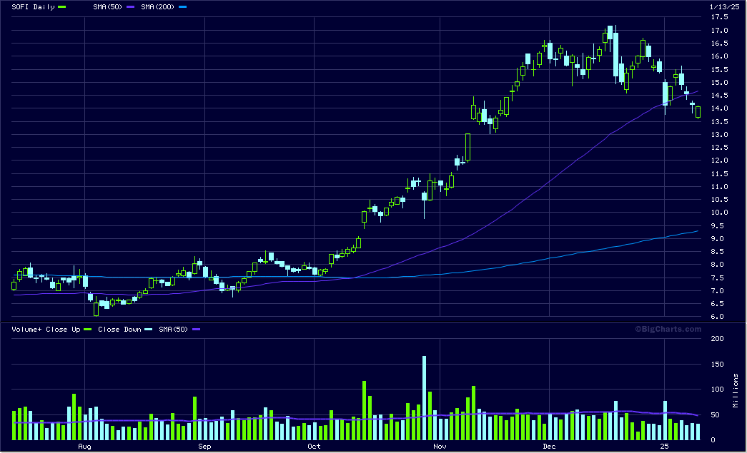Click the purple SMA(50) price legend swatch

131,7
